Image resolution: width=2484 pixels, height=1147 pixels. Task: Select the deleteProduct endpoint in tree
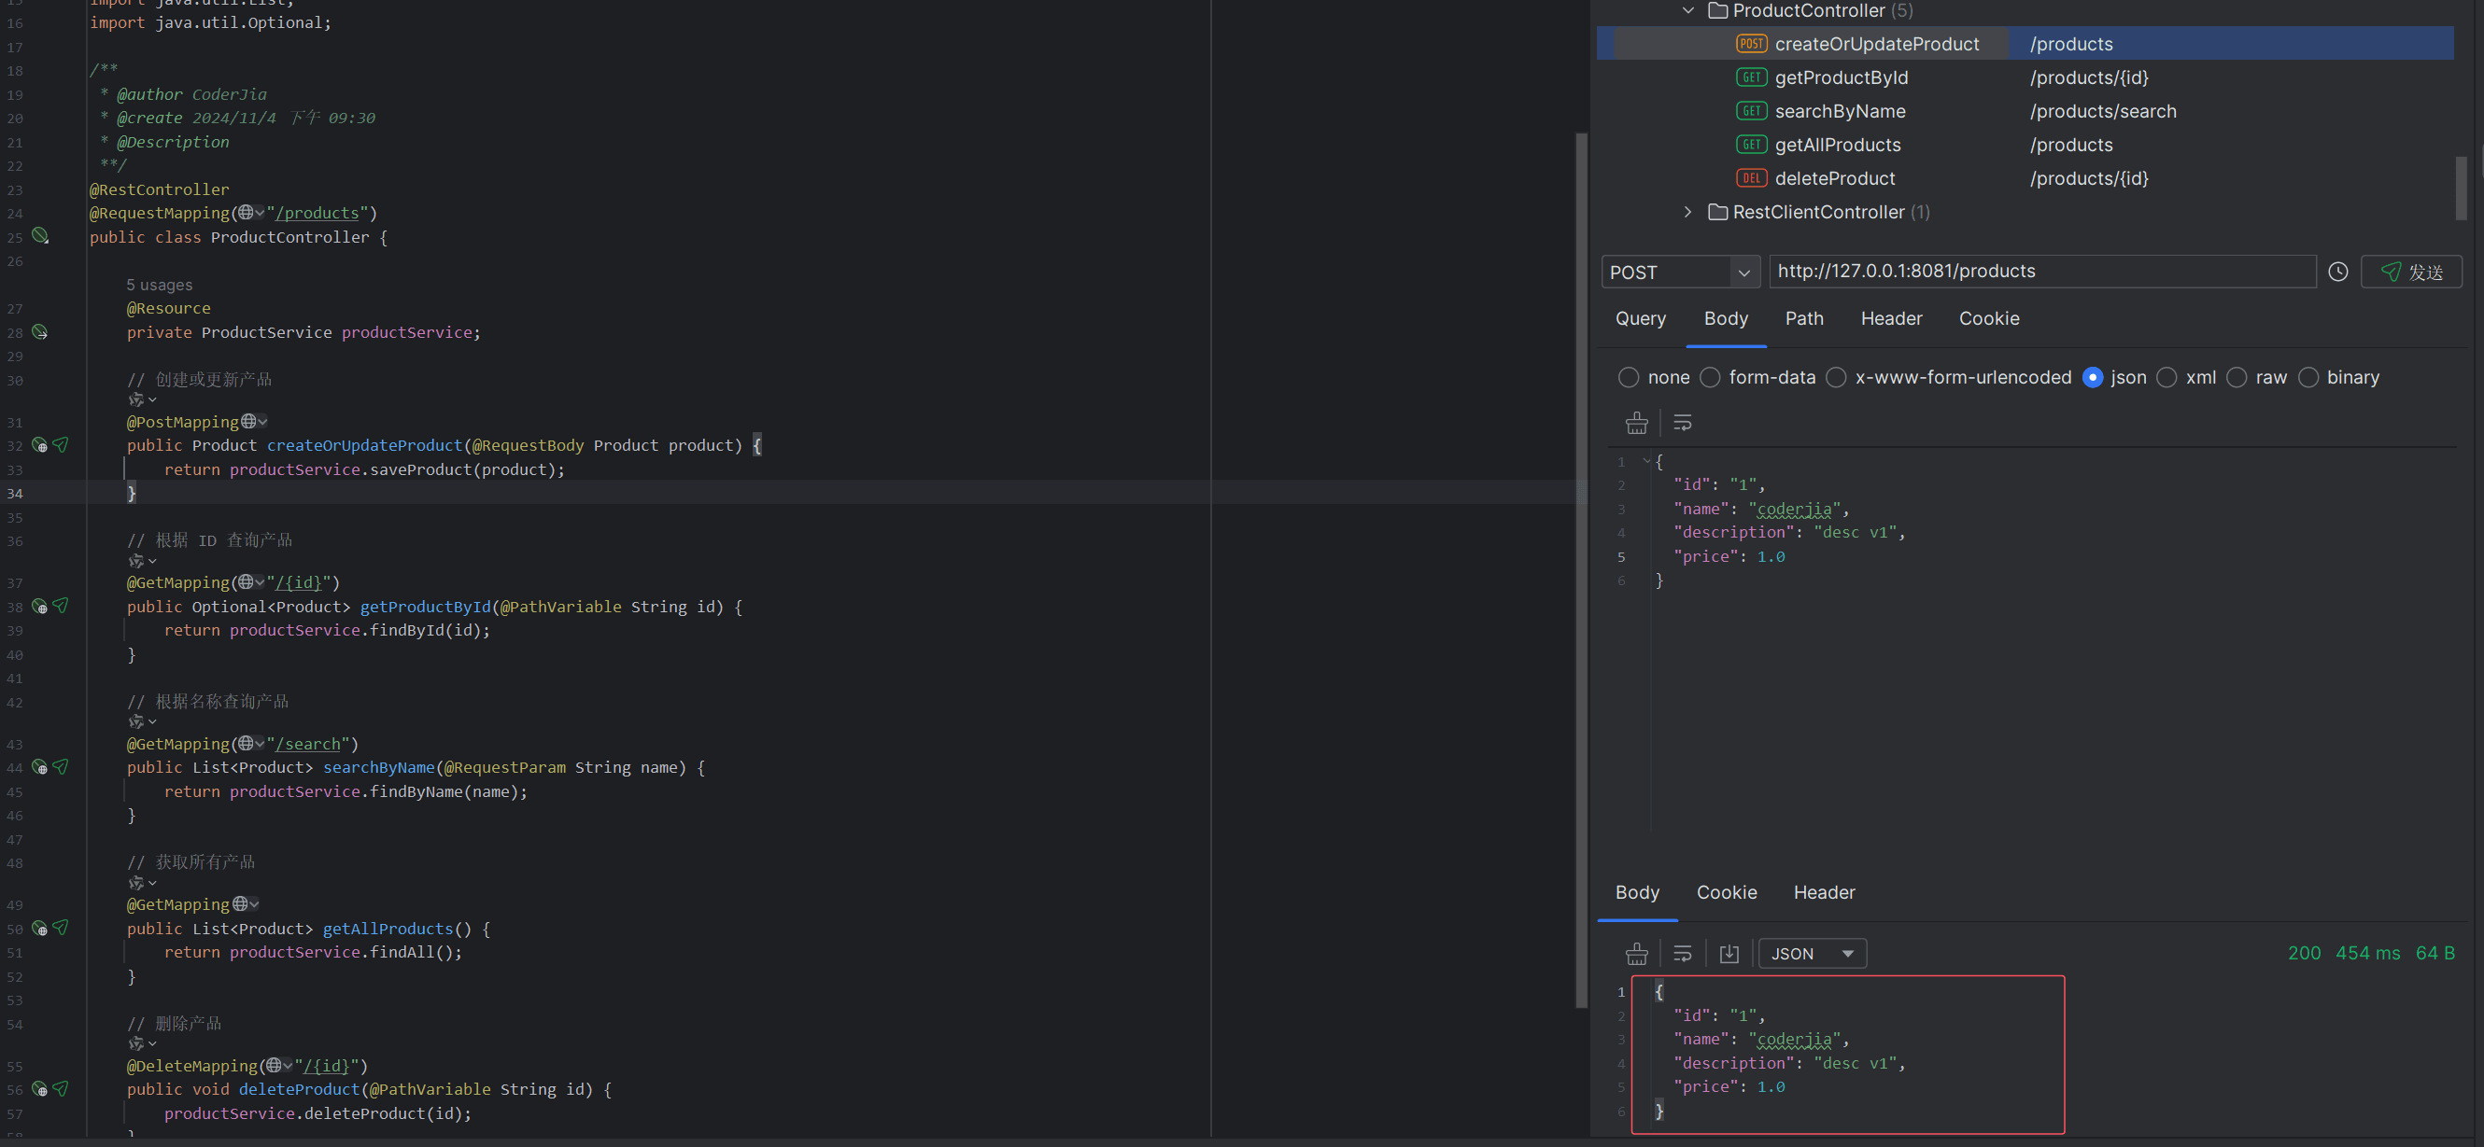click(x=1834, y=178)
